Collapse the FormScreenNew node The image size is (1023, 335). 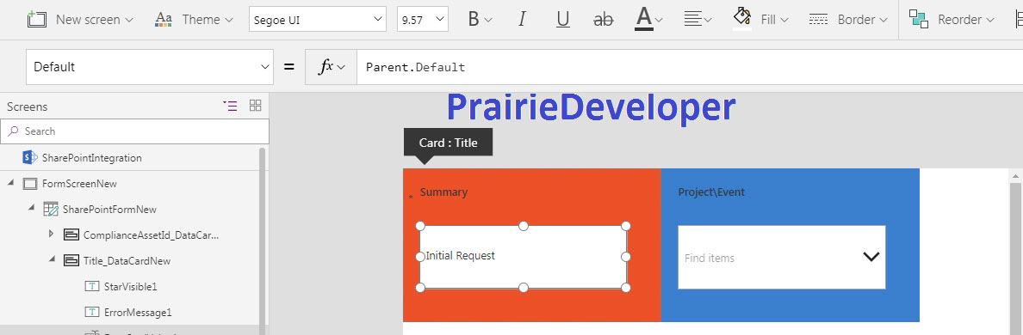tap(10, 184)
